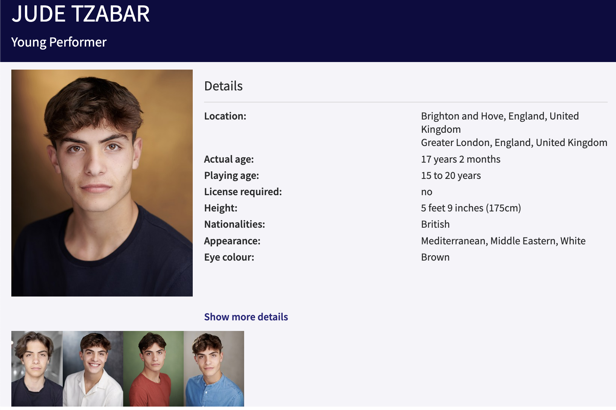616x410 pixels.
Task: Select thumbnail of smiling white shirt photo
Action: [93, 369]
